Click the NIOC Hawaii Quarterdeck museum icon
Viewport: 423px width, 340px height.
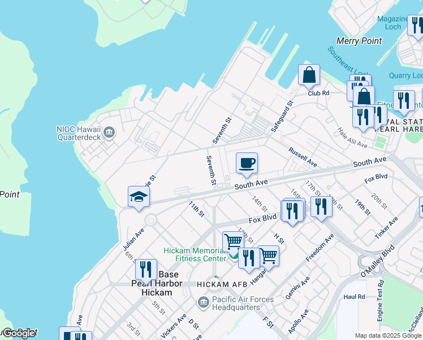(x=110, y=133)
